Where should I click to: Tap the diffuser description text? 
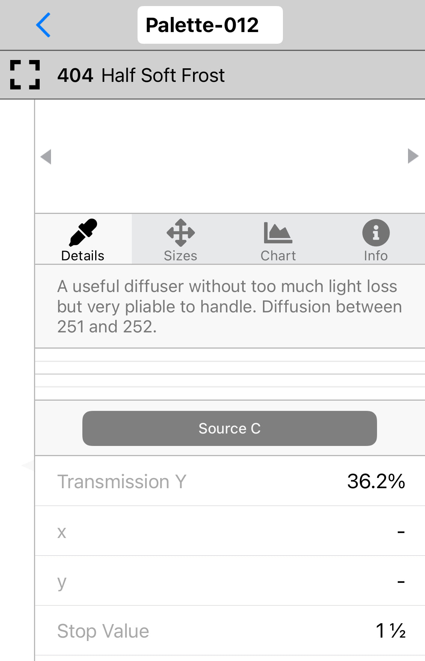click(x=229, y=306)
